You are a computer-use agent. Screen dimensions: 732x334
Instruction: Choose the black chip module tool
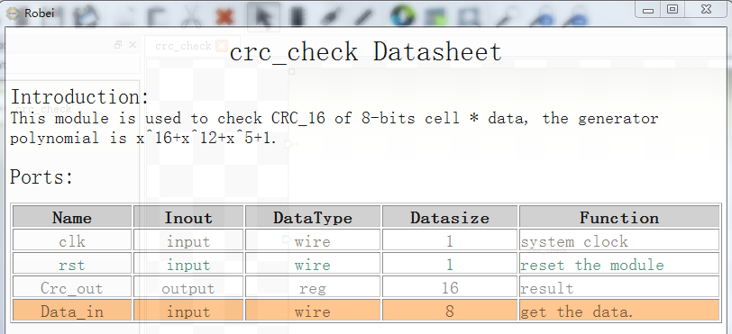(x=297, y=18)
